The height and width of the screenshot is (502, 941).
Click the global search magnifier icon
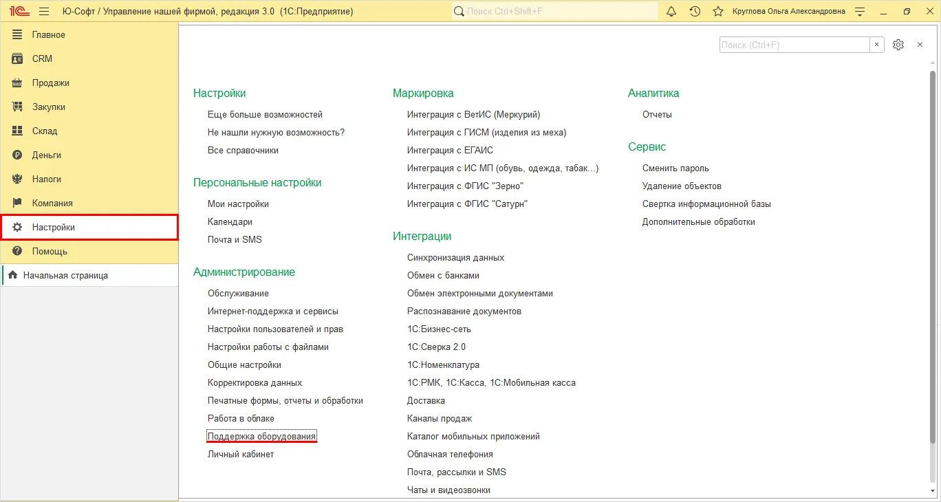pos(459,11)
